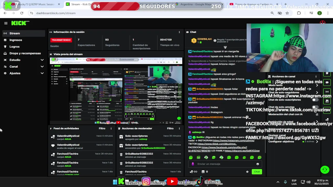Open Chrome's three-dot menu
This screenshot has width=333, height=187.
tap(328, 13)
